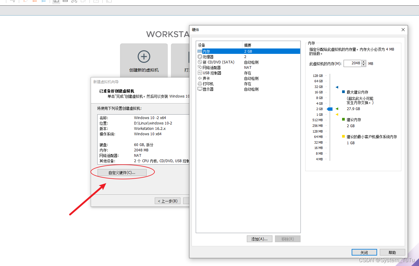Image resolution: width=419 pixels, height=266 pixels.
Task: Click 60 GB, 拆分 disk entry in wizard
Action: click(144, 145)
